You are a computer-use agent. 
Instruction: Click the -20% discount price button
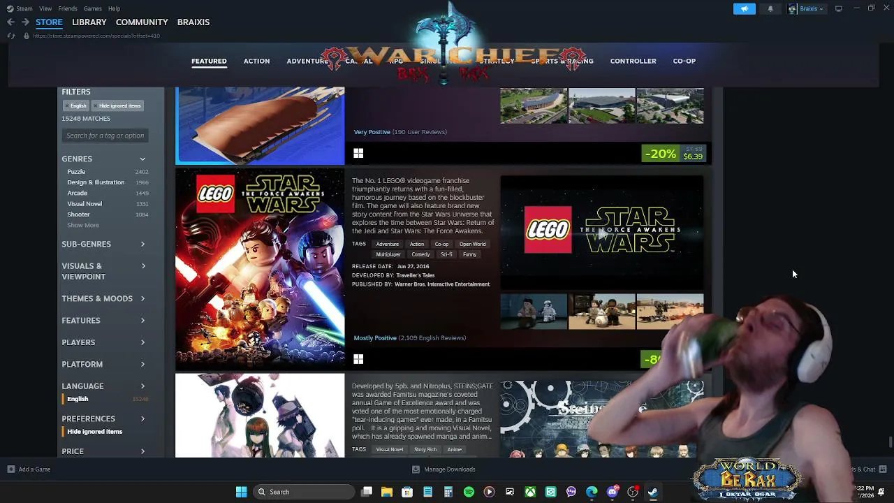674,153
